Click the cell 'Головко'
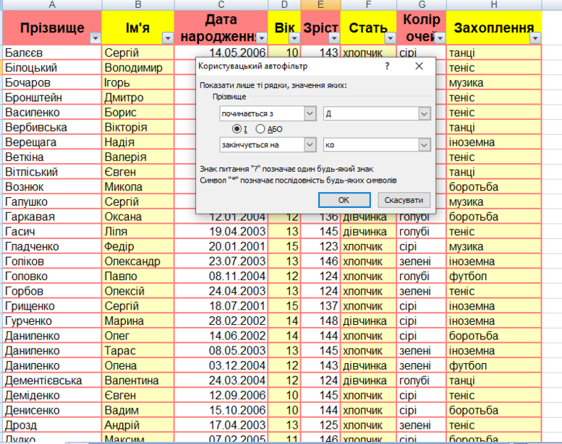562x444 pixels. [52, 277]
